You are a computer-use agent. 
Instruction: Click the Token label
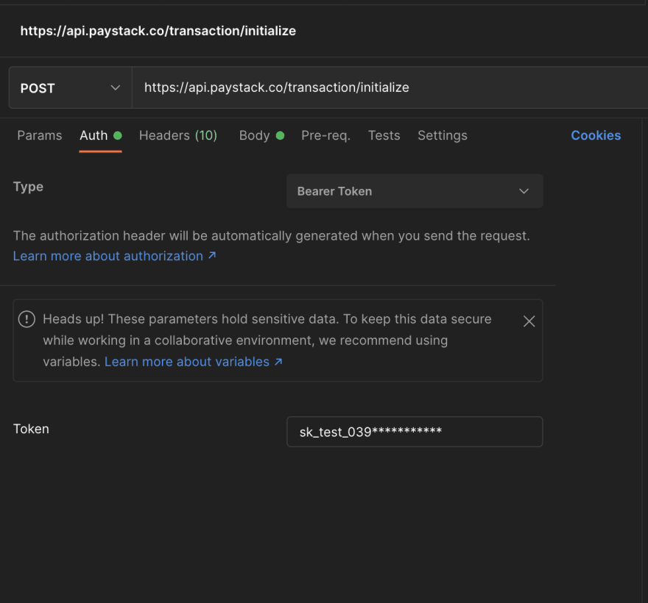(x=31, y=429)
